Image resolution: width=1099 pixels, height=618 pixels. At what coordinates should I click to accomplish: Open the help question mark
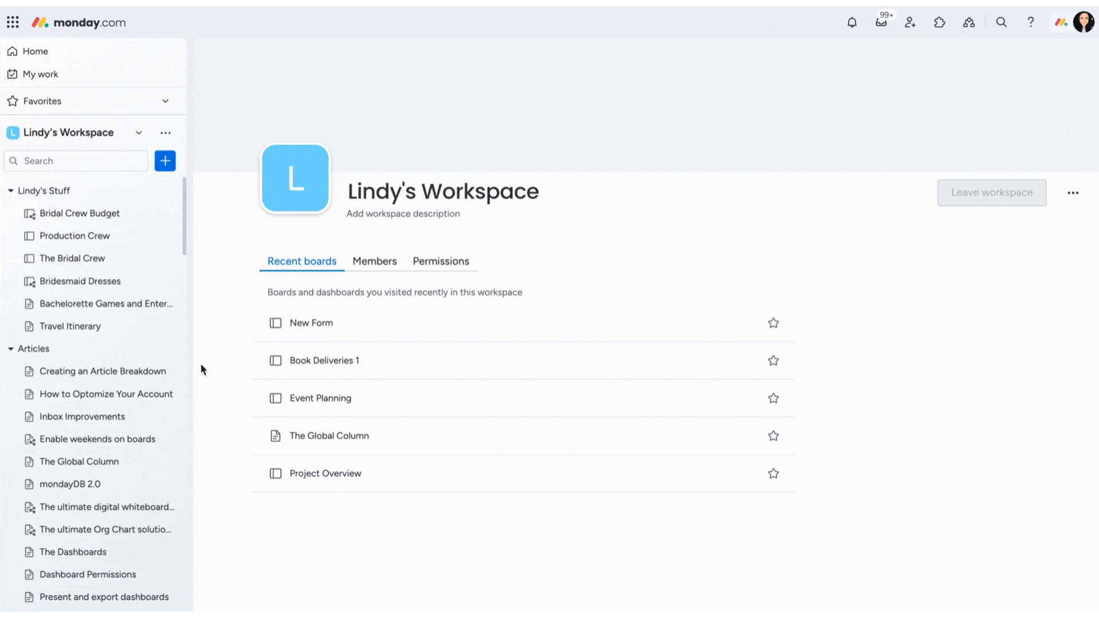[x=1030, y=22]
